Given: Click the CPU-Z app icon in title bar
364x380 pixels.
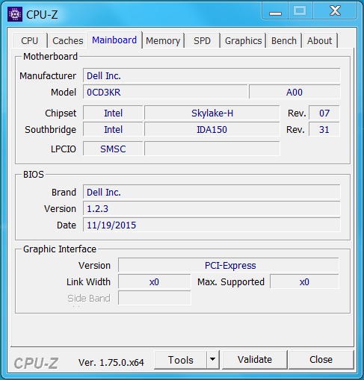Looking at the screenshot, I should coord(15,14).
